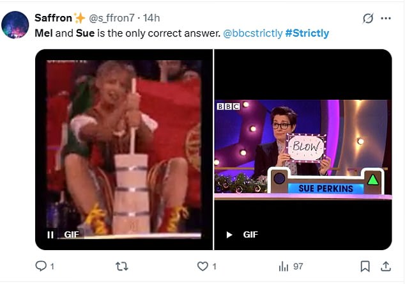Image resolution: width=405 pixels, height=284 pixels.
Task: Repost this tweet
Action: (x=121, y=266)
